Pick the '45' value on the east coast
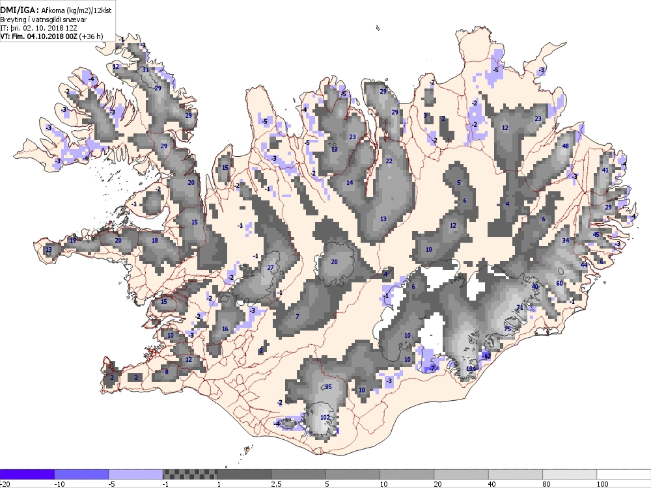Image resolution: width=651 pixels, height=488 pixels. click(596, 234)
